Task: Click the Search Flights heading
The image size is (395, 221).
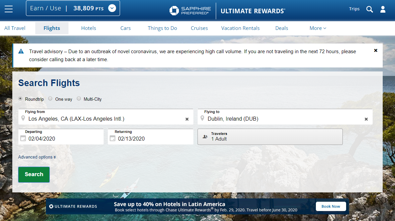Action: 49,83
